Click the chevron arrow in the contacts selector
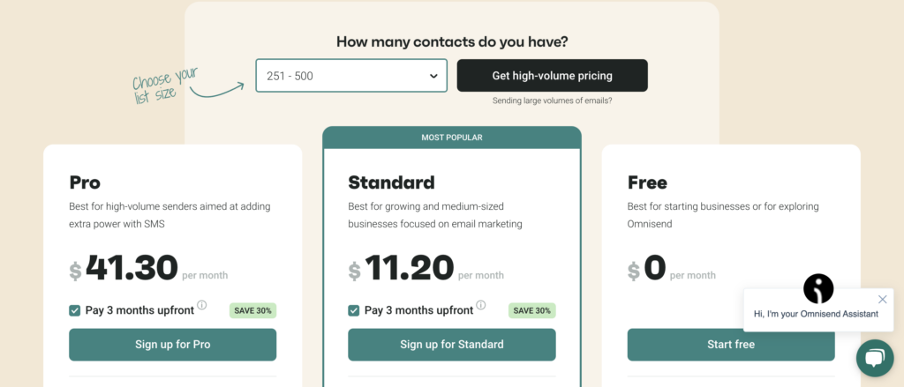This screenshot has width=904, height=387. (433, 76)
